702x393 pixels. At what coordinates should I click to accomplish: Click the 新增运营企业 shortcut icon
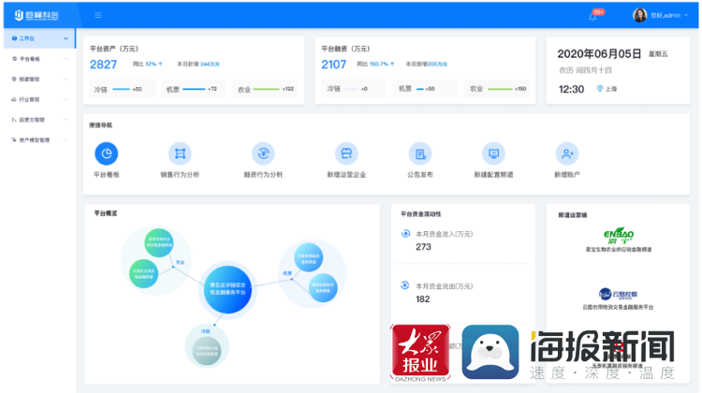[346, 153]
